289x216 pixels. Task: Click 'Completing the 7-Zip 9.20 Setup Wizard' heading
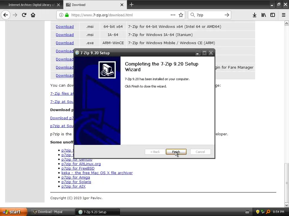(162, 67)
